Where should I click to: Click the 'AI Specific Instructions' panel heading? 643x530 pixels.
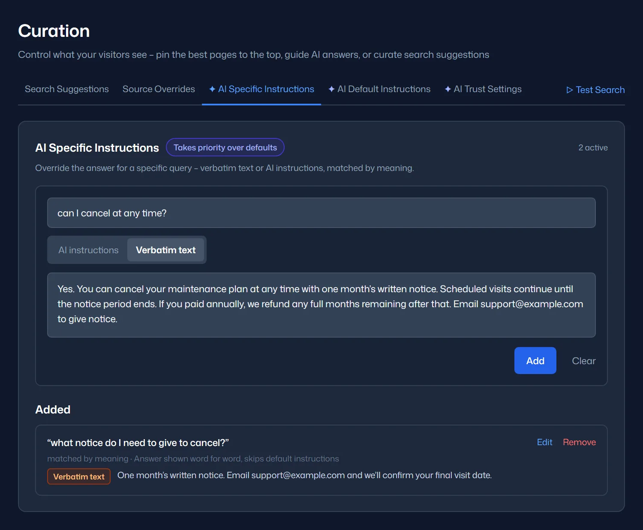click(97, 148)
